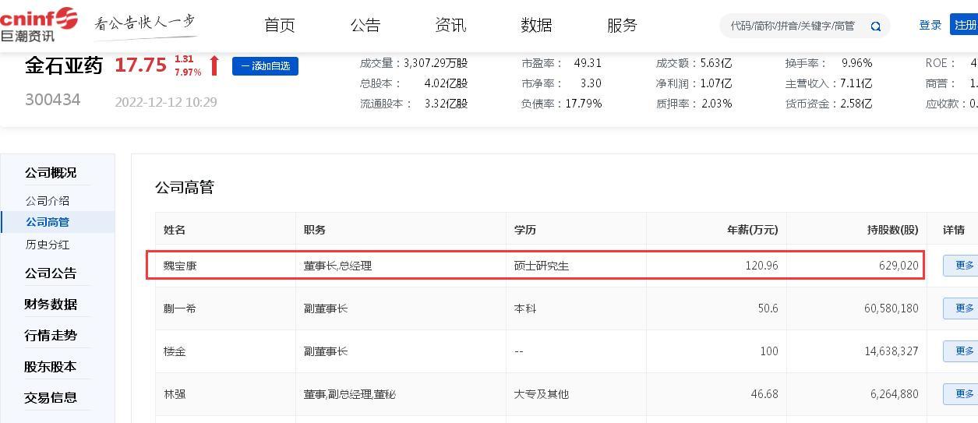Open the 财务数据 sidebar section

(x=51, y=305)
